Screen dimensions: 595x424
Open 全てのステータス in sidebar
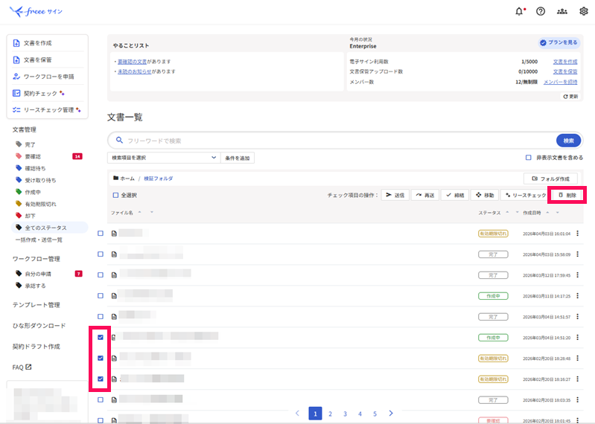coord(50,228)
